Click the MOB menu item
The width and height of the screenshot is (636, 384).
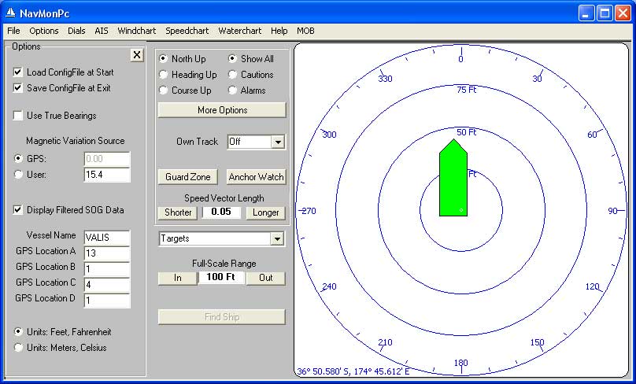305,31
